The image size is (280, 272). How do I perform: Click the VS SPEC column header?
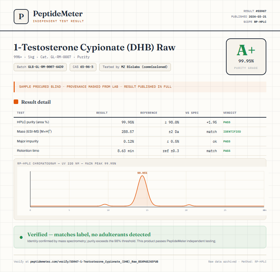coord(192,113)
